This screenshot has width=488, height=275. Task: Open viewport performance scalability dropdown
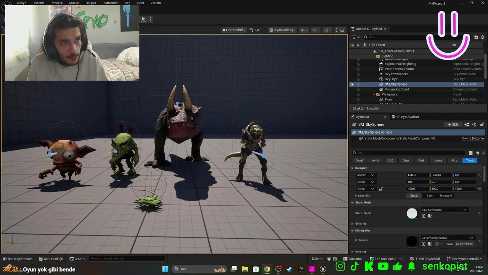point(316,30)
